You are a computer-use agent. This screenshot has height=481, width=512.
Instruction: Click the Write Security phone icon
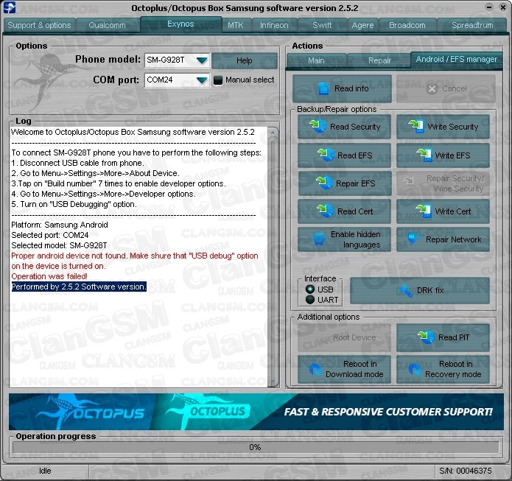click(x=416, y=126)
